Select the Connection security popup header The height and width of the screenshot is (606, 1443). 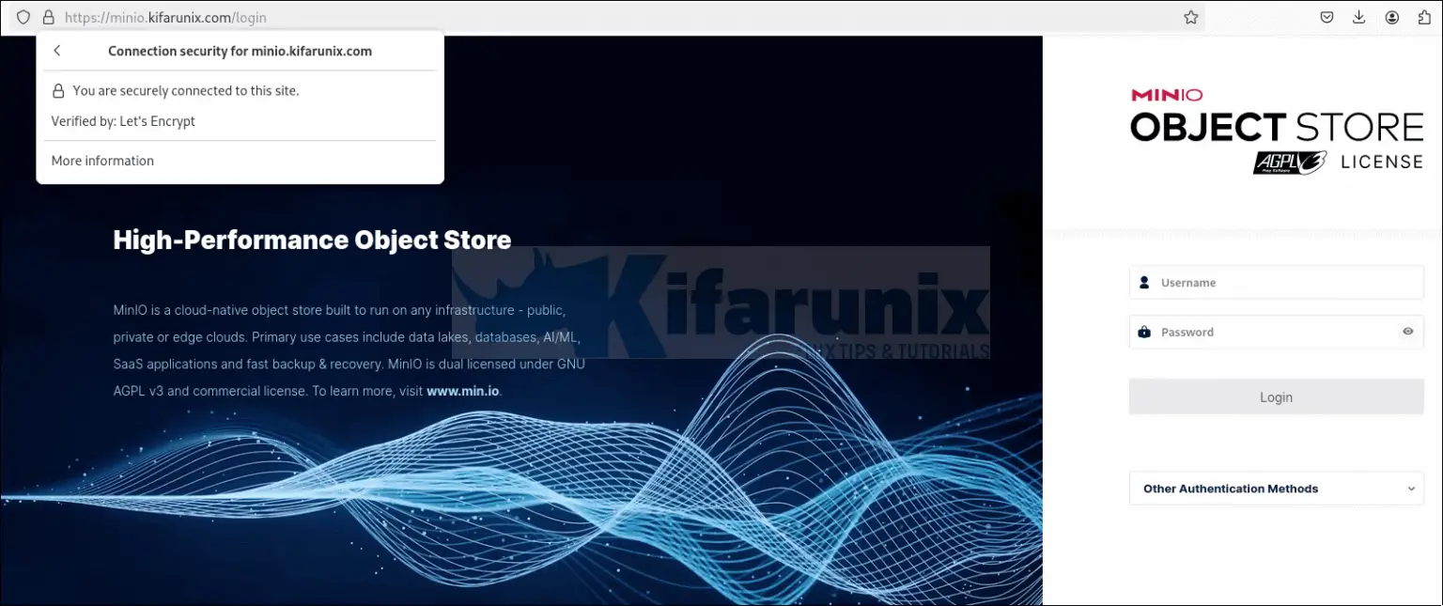click(x=240, y=51)
